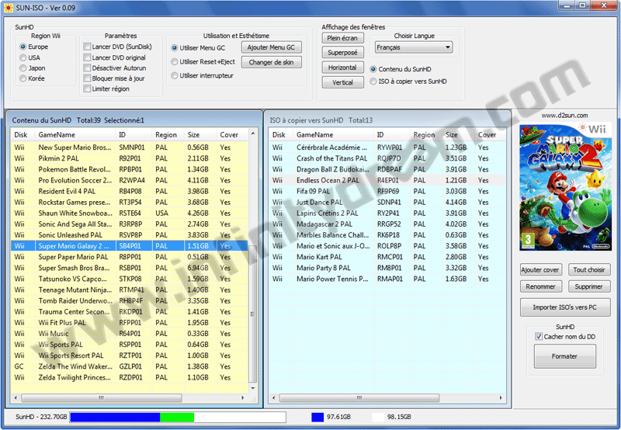
Task: Select Endless Ocean 2 PAL row
Action: pyautogui.click(x=387, y=180)
